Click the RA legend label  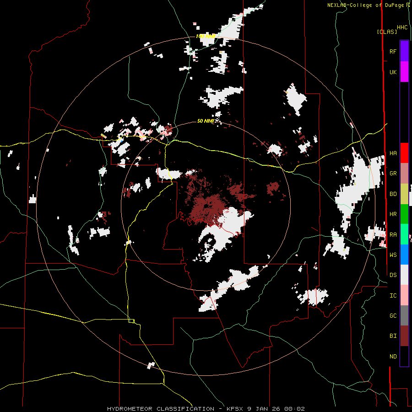(393, 234)
